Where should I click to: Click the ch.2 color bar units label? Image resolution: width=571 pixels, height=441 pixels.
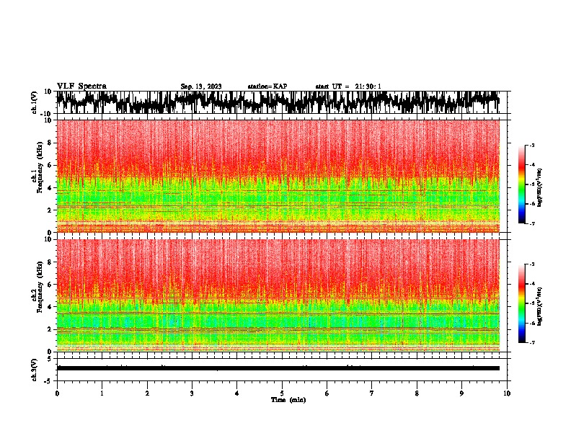click(540, 306)
